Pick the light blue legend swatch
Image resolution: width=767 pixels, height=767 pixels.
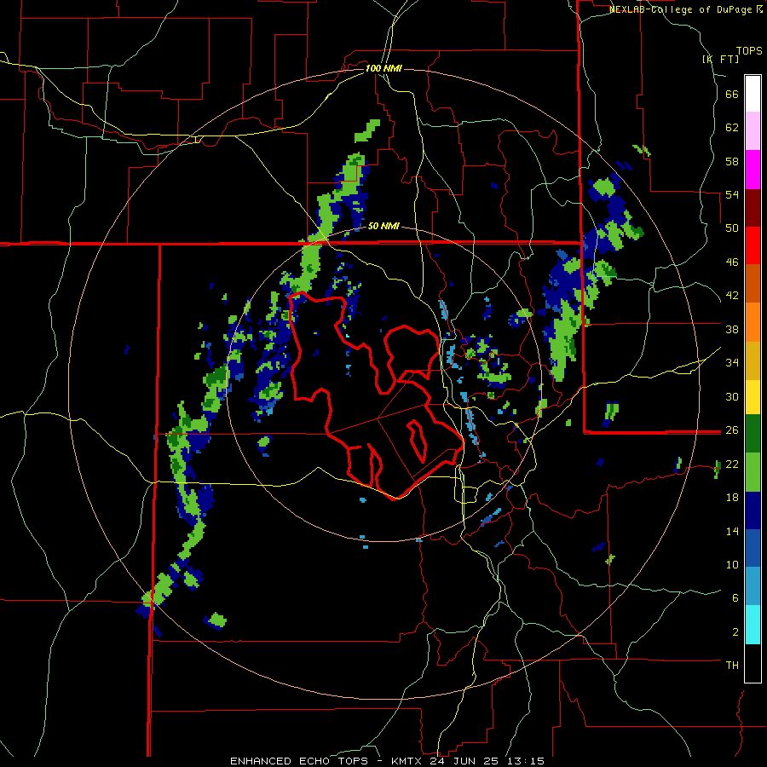753,586
